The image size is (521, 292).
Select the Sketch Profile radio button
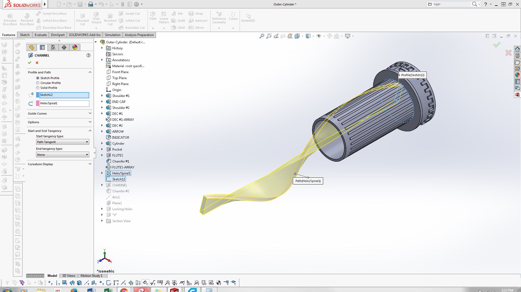click(x=38, y=78)
